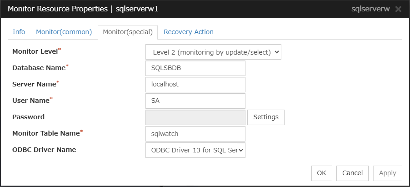Focus the Server Name field with localhost

click(195, 84)
